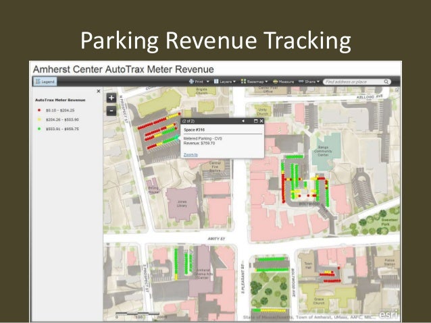Click S Pleasant St street label

[243, 277]
